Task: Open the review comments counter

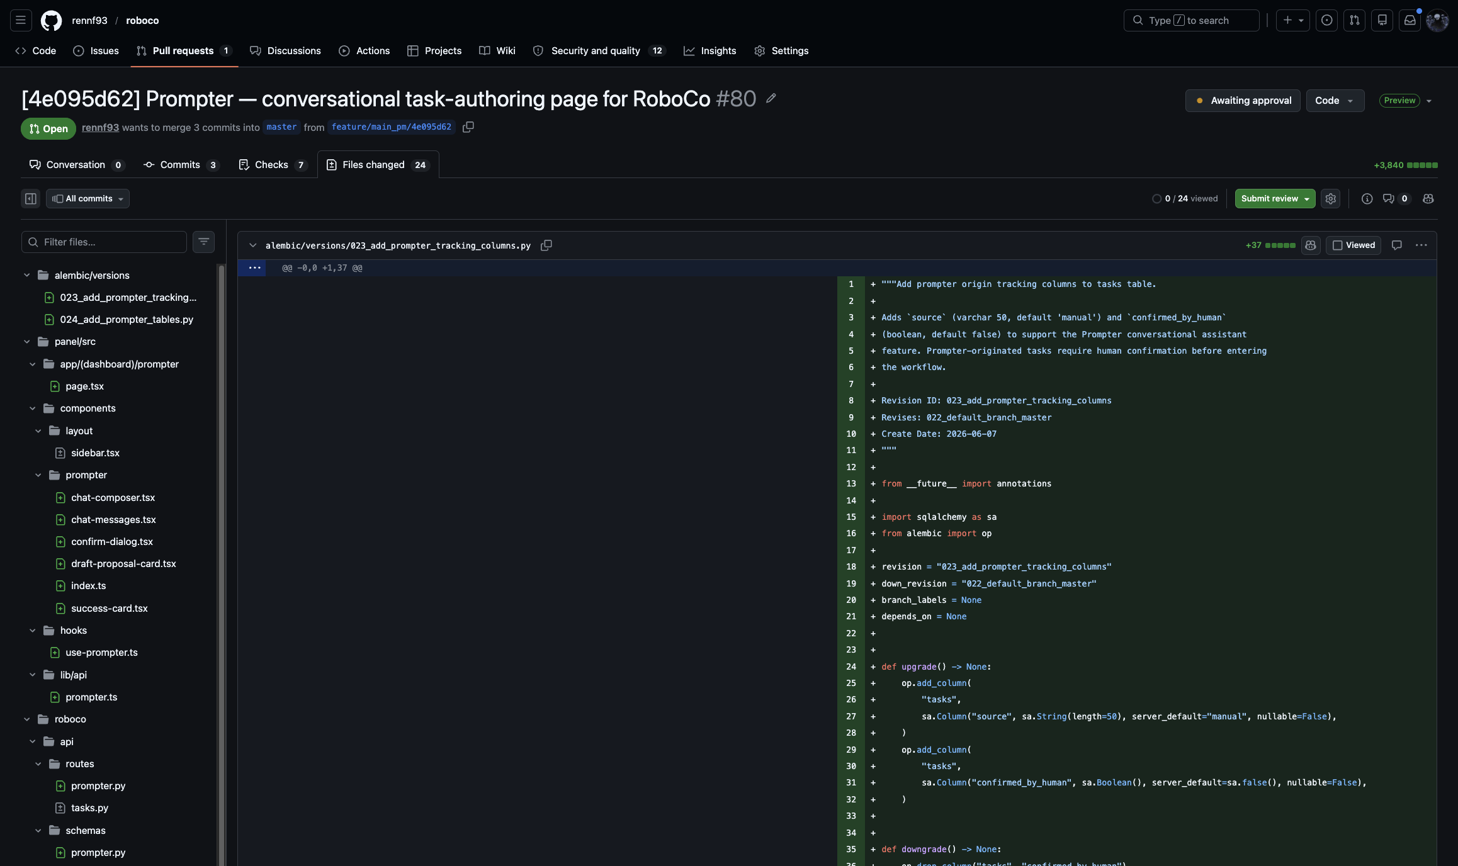Action: 1396,199
